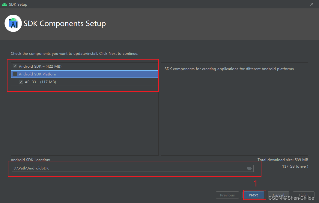
Task: Click the 'Total download size: 539 MB' text
Action: 283,160
